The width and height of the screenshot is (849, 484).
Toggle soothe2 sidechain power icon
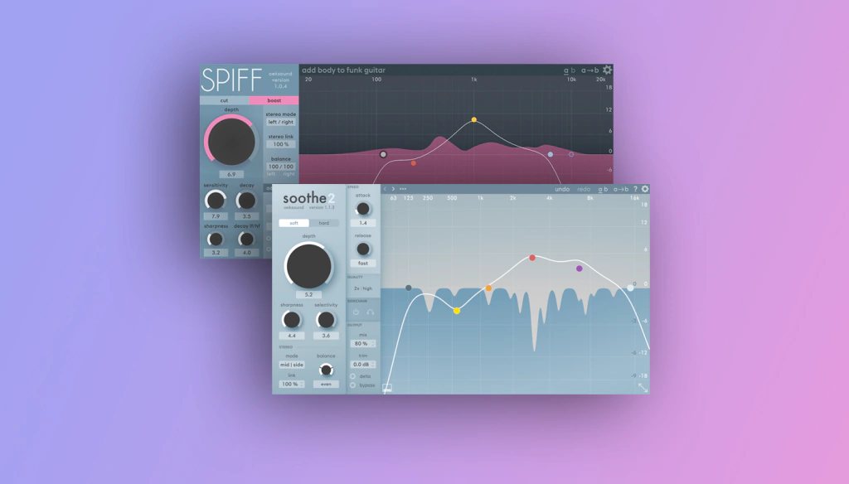tap(357, 312)
